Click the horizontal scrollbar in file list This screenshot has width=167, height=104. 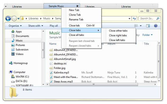tap(94, 85)
